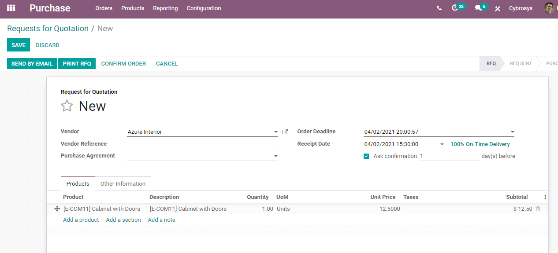Click the CANCEL button
558x253 pixels.
(167, 64)
